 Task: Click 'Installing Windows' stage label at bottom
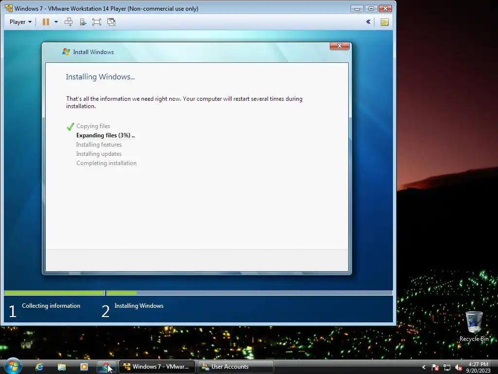(x=139, y=306)
